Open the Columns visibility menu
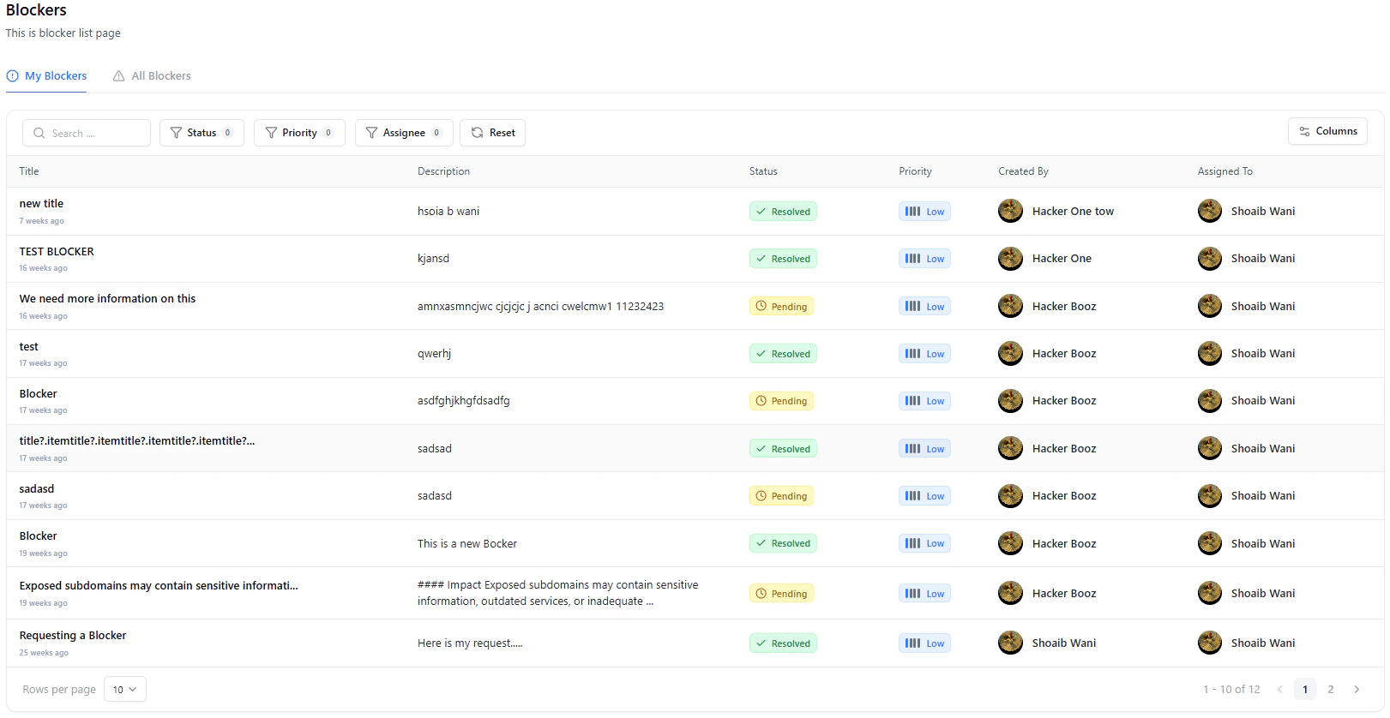1390x718 pixels. point(1327,131)
